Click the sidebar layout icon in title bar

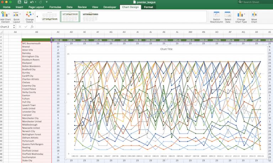(x=19, y=2)
